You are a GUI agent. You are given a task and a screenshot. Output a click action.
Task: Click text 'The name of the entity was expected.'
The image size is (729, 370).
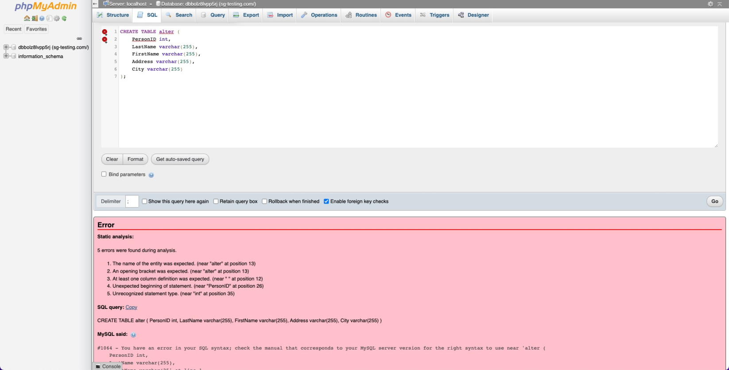coord(154,263)
